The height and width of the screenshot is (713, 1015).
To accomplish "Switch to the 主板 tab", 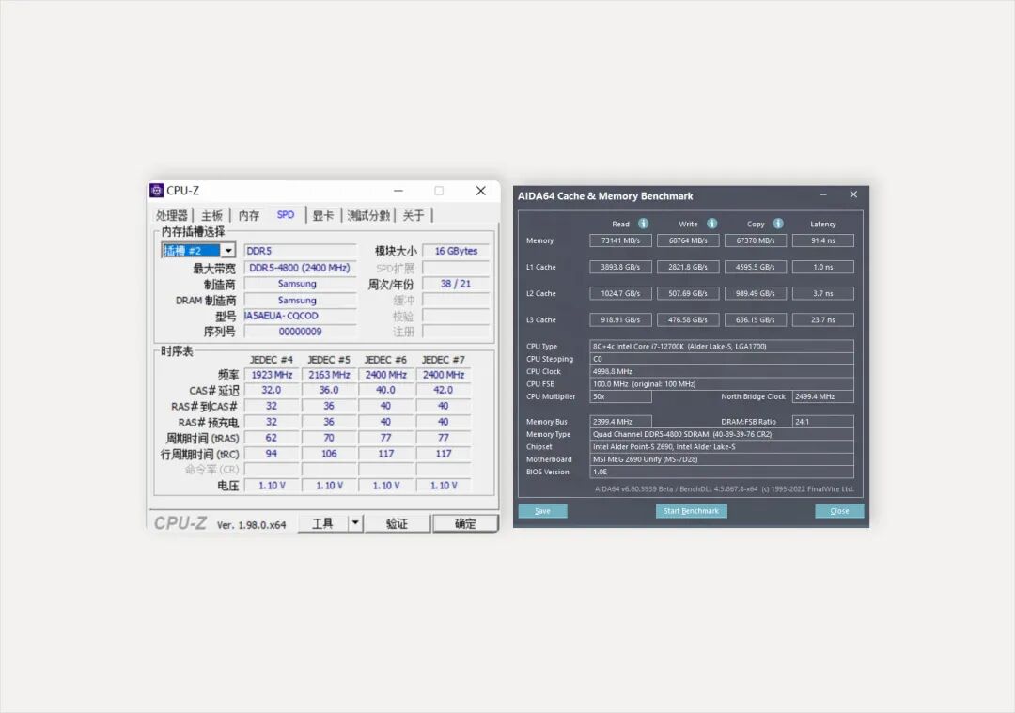I will tap(211, 215).
